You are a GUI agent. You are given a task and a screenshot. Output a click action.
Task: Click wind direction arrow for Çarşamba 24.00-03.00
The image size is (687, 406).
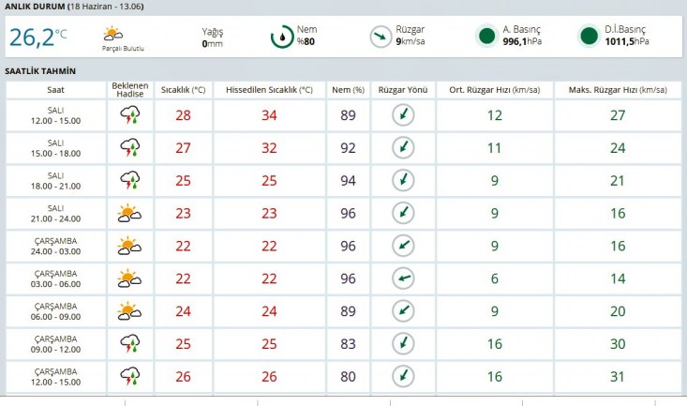pos(403,246)
